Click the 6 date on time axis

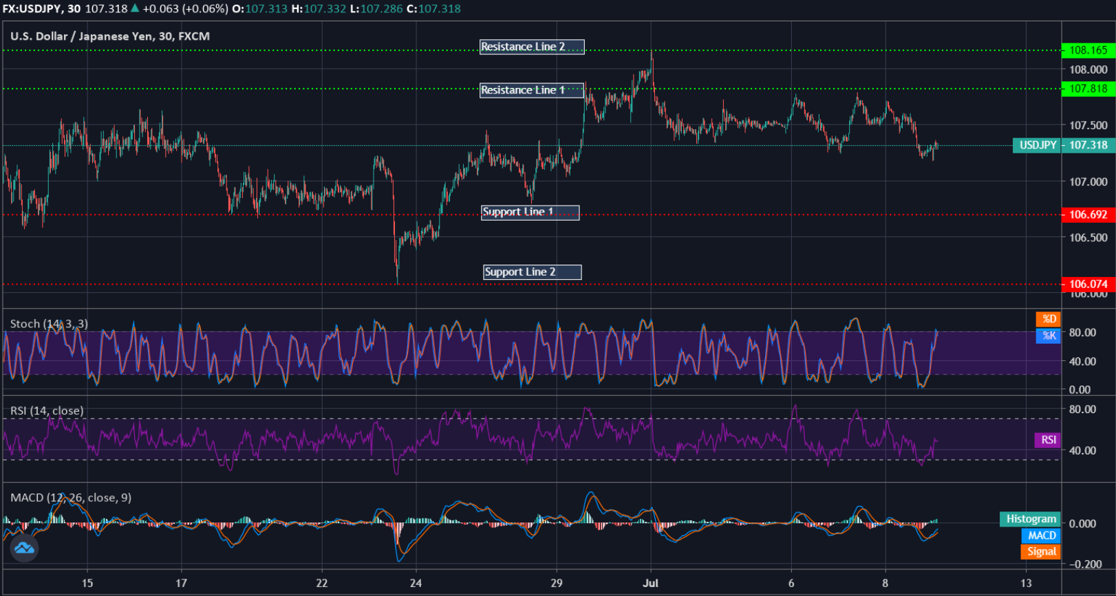click(791, 583)
